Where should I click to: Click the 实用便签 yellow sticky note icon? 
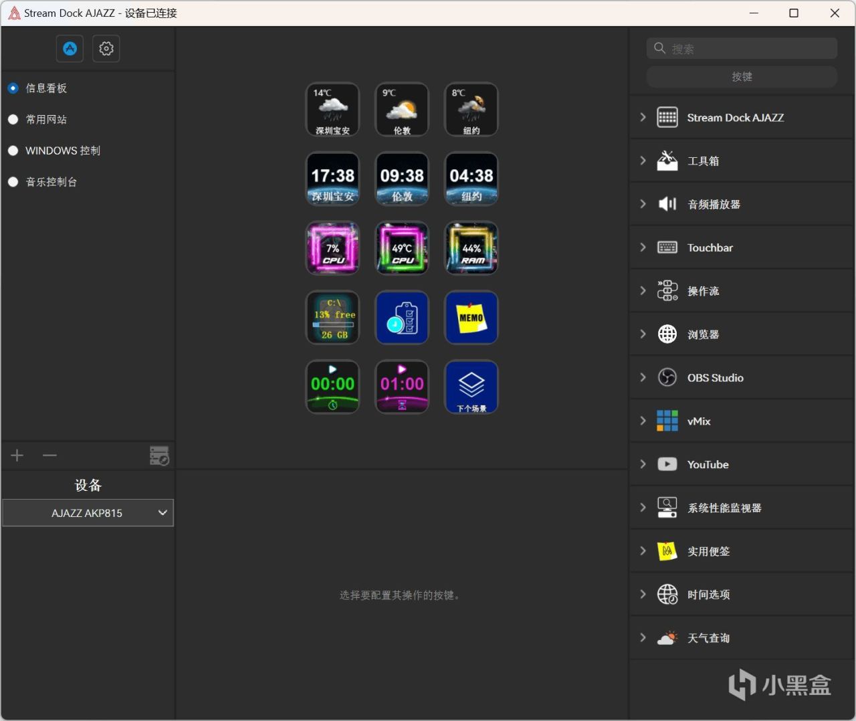[x=667, y=551]
